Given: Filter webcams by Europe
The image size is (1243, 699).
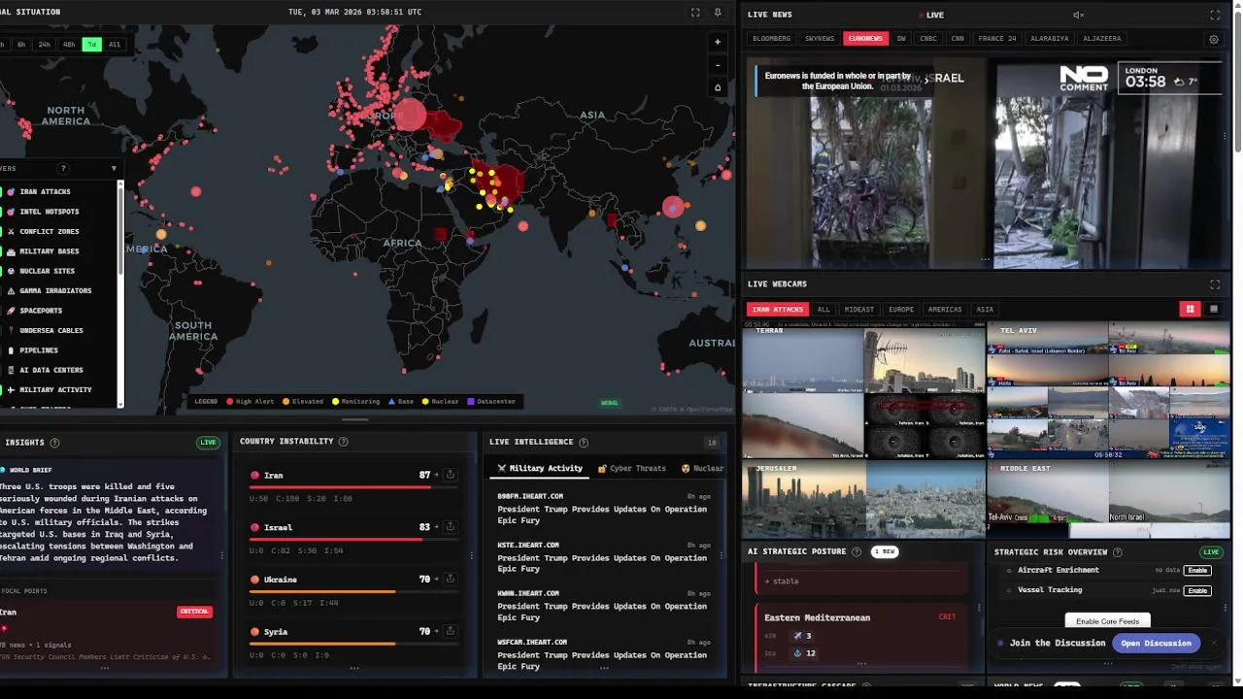Looking at the screenshot, I should (x=901, y=310).
